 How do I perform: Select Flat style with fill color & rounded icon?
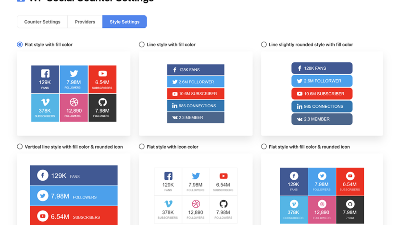(x=264, y=147)
